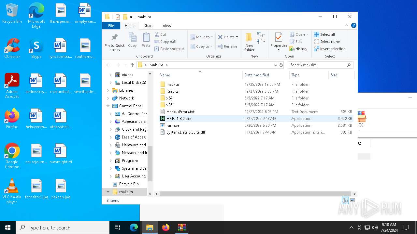The width and height of the screenshot is (417, 234).
Task: Switch to Large icons view icon
Action: (x=352, y=201)
